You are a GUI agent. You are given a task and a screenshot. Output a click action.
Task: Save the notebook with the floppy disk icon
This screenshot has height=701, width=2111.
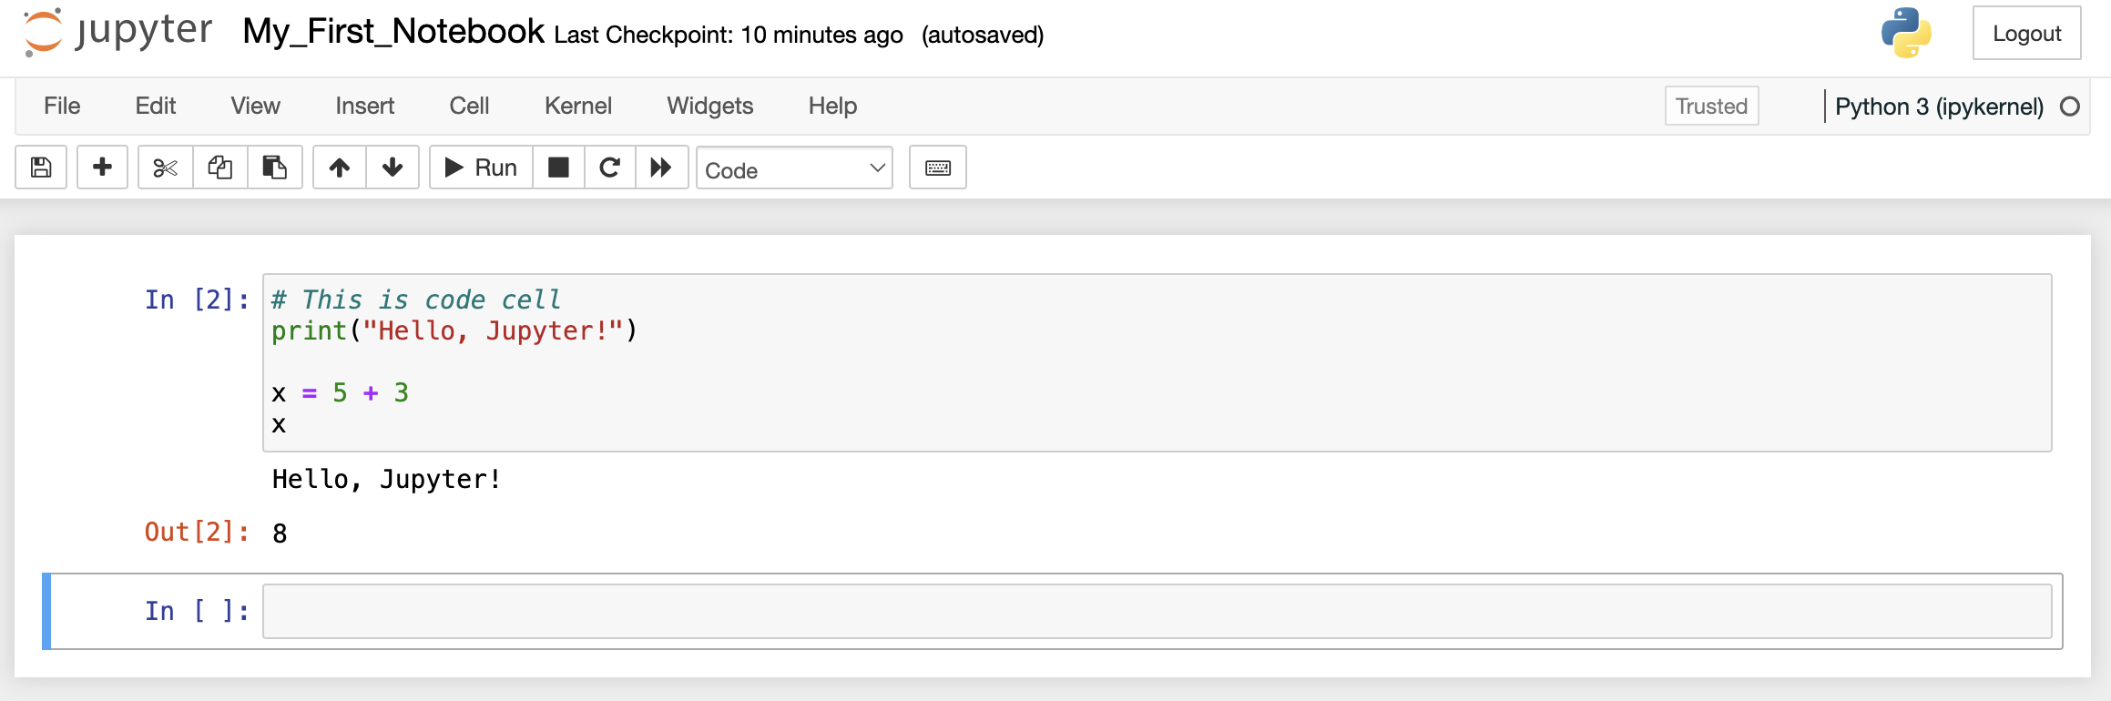point(41,168)
